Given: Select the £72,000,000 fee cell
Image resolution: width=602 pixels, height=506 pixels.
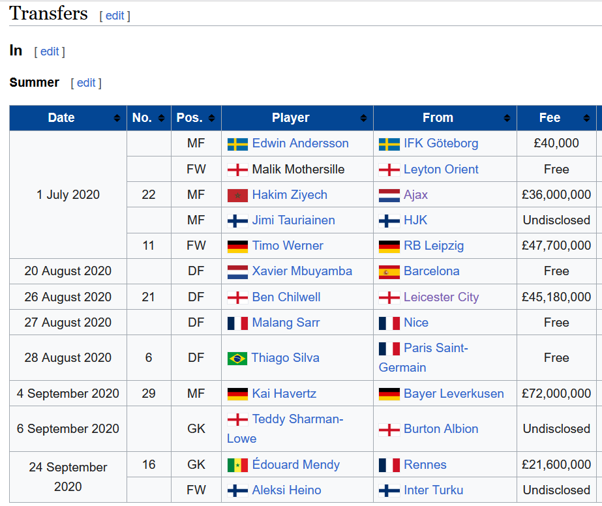Looking at the screenshot, I should pyautogui.click(x=556, y=393).
